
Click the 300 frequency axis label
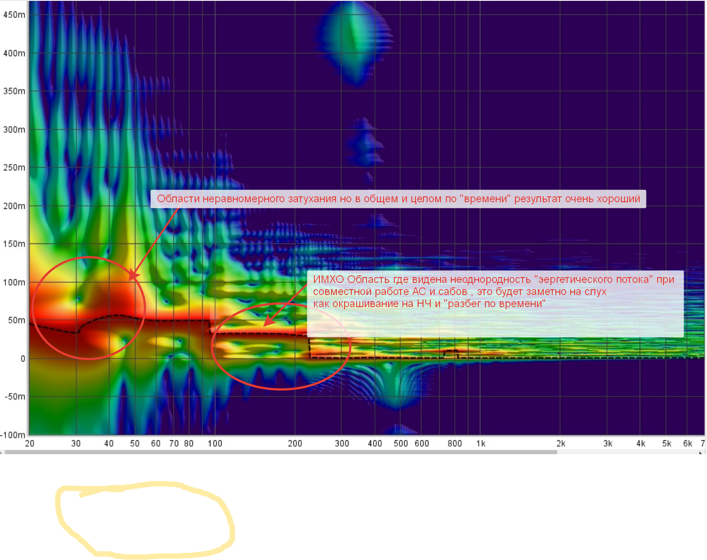[342, 443]
